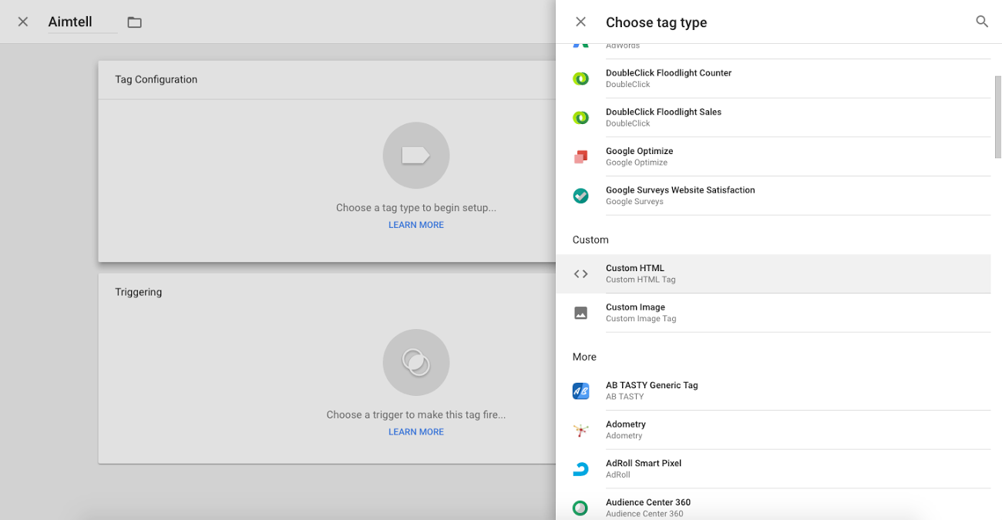Close the Aimtell tag editor
This screenshot has width=1002, height=520.
23,22
